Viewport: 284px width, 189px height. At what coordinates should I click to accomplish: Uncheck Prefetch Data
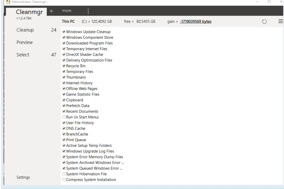(x=64, y=106)
